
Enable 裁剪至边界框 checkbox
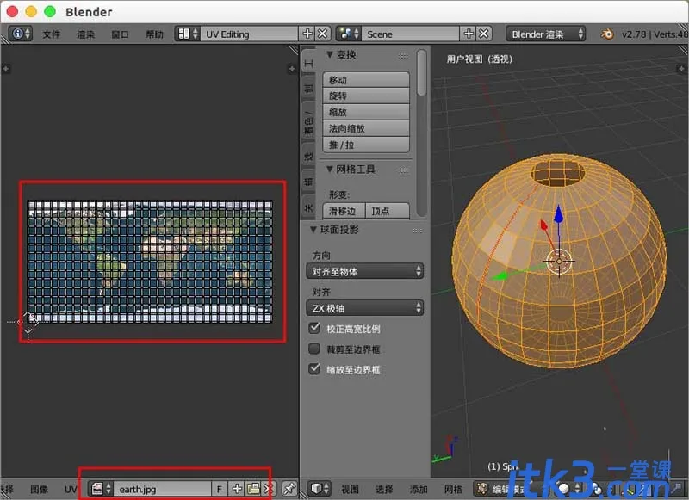[314, 349]
